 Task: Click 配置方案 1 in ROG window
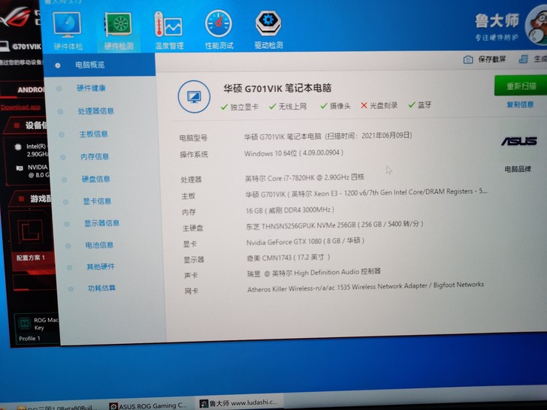pos(31,258)
